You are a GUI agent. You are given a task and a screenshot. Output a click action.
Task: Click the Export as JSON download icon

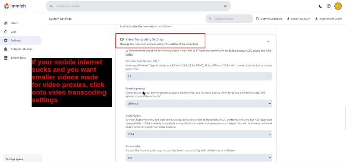pyautogui.click(x=288, y=19)
